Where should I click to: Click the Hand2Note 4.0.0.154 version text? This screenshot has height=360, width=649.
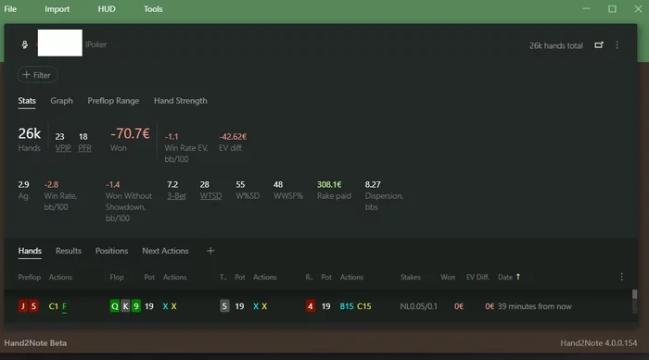point(599,343)
